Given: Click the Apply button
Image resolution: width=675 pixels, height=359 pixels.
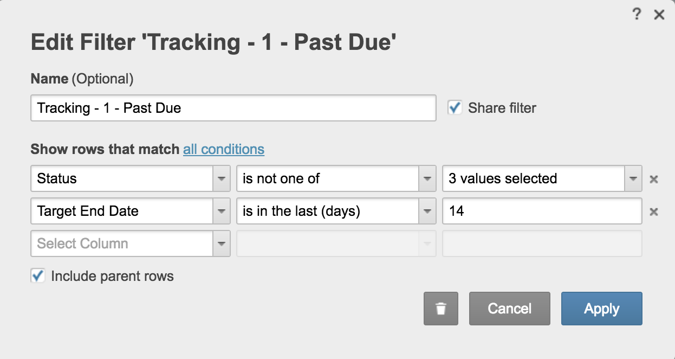Looking at the screenshot, I should click(602, 309).
